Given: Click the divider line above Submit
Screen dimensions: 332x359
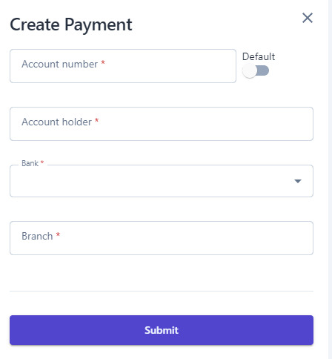Looking at the screenshot, I should click(x=162, y=291).
